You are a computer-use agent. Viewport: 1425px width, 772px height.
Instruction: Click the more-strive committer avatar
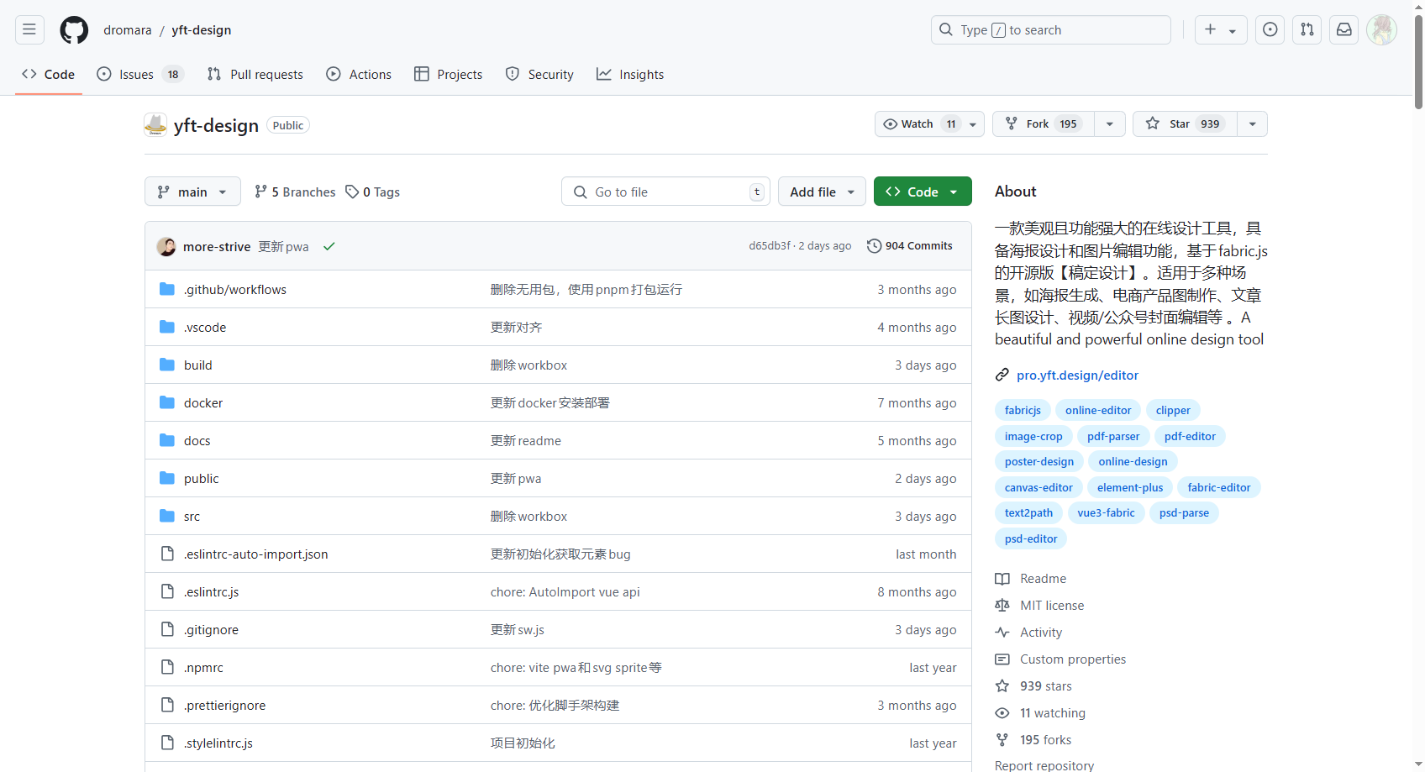point(166,246)
